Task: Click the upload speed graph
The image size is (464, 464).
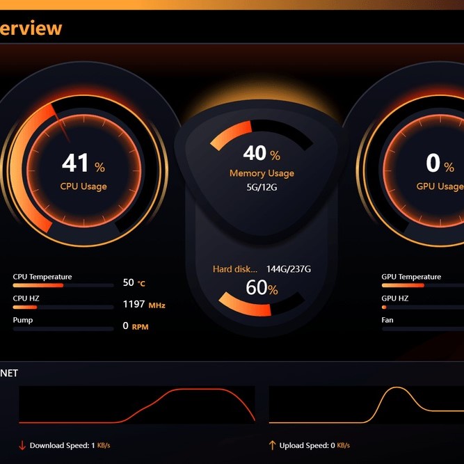Action: 367,406
